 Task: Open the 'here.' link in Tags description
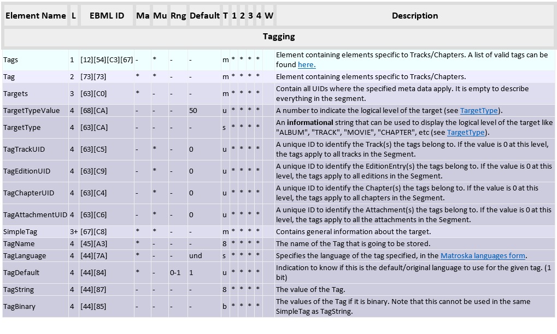307,64
